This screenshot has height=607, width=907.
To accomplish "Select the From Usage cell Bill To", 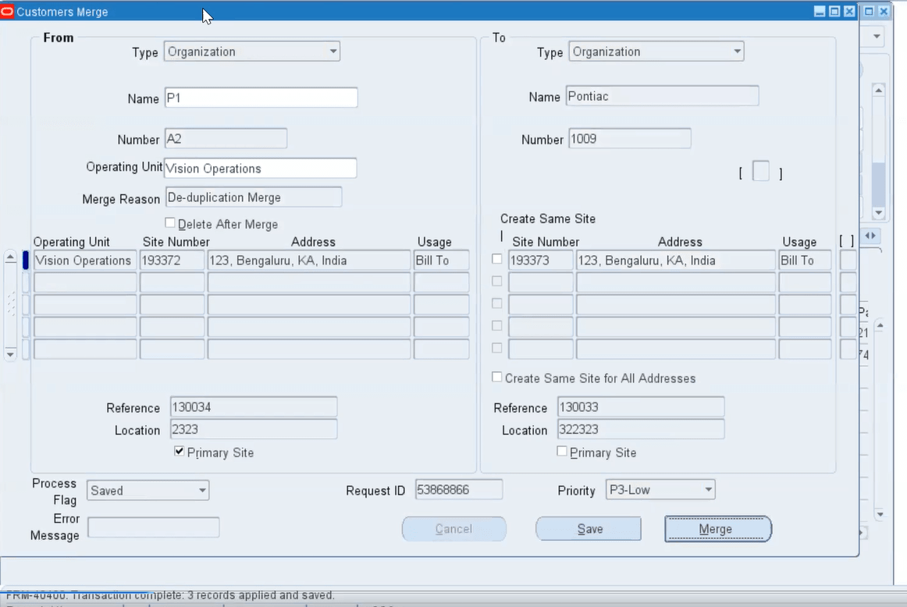I will coord(441,260).
